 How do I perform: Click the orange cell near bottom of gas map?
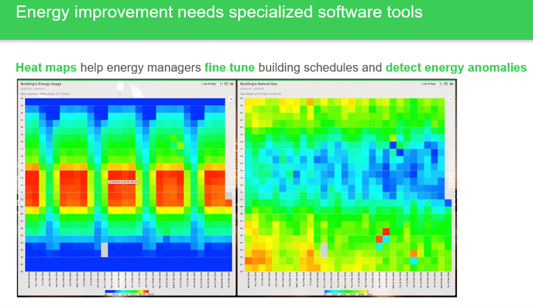click(x=413, y=253)
